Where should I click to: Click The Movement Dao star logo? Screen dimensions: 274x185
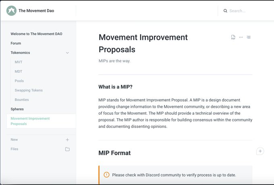[11, 10]
